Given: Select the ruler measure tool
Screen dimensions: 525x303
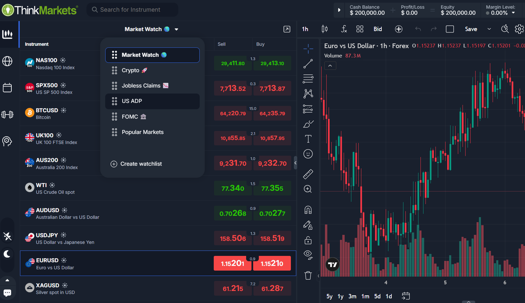Looking at the screenshot, I should point(308,174).
